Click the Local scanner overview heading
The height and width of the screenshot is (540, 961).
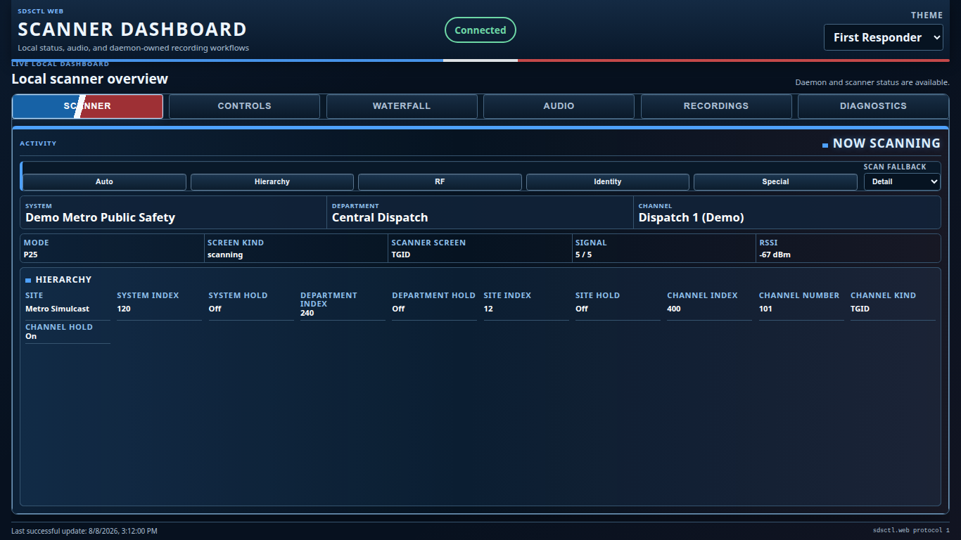90,79
